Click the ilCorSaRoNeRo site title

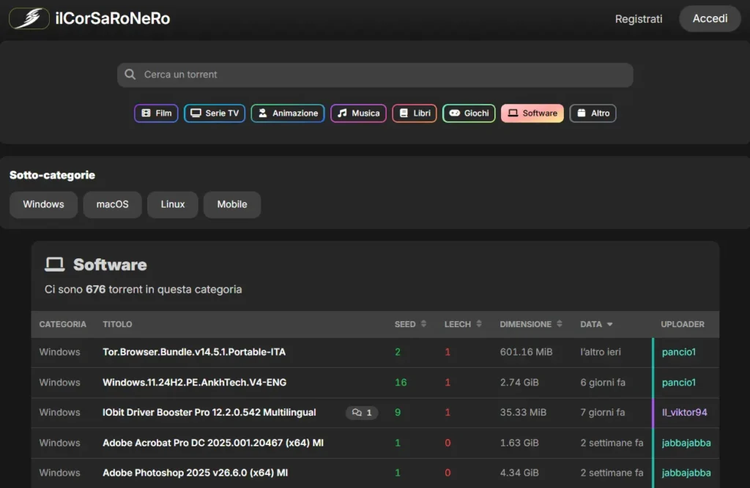tap(113, 18)
